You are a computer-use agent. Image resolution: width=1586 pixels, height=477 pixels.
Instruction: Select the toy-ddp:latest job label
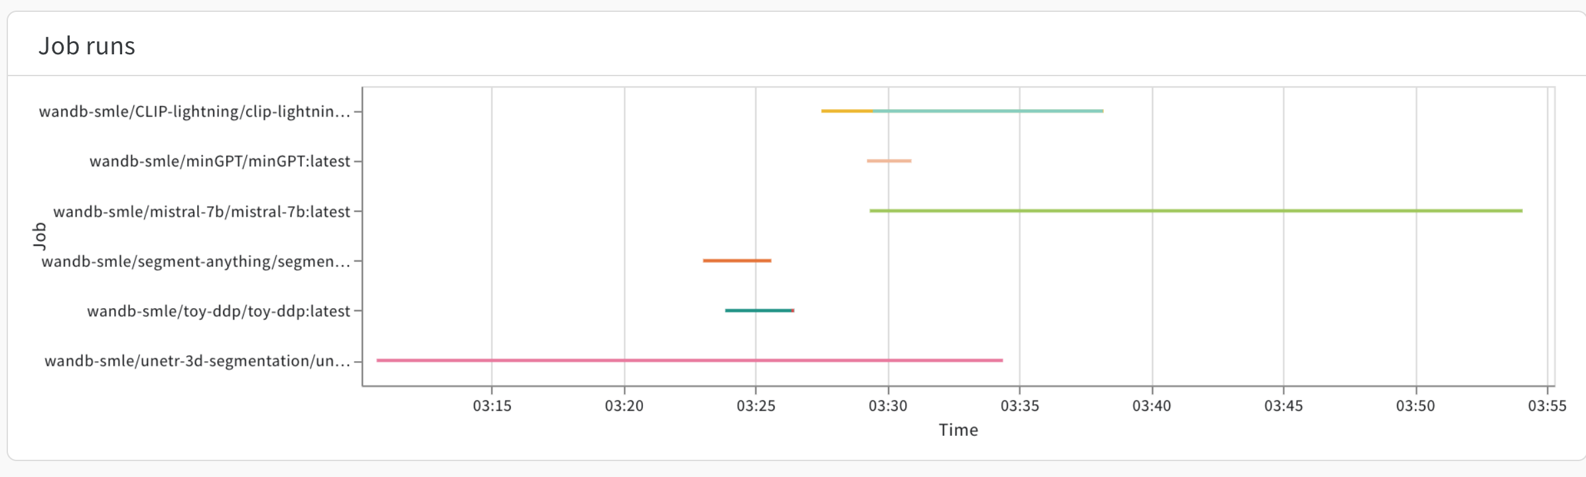pyautogui.click(x=218, y=311)
